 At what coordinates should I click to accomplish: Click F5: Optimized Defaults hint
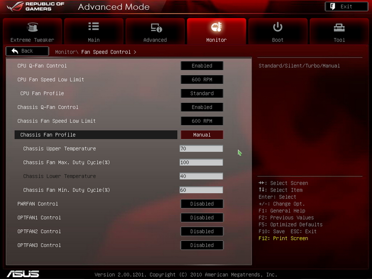(290, 225)
